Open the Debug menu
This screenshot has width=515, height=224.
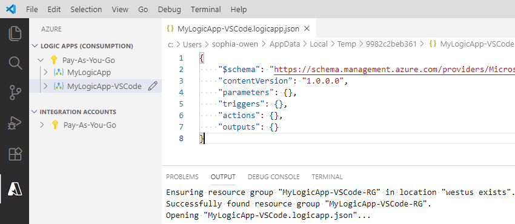click(170, 9)
